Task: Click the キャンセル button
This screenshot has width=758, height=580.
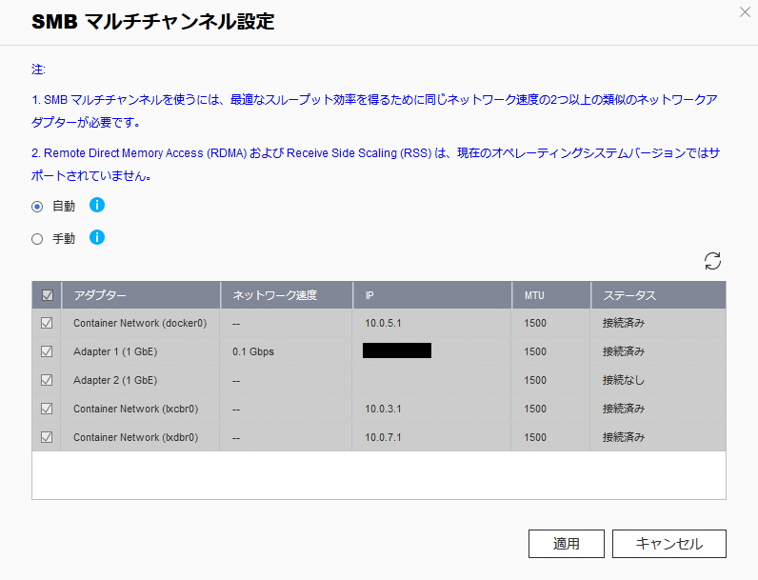Action: coord(668,544)
